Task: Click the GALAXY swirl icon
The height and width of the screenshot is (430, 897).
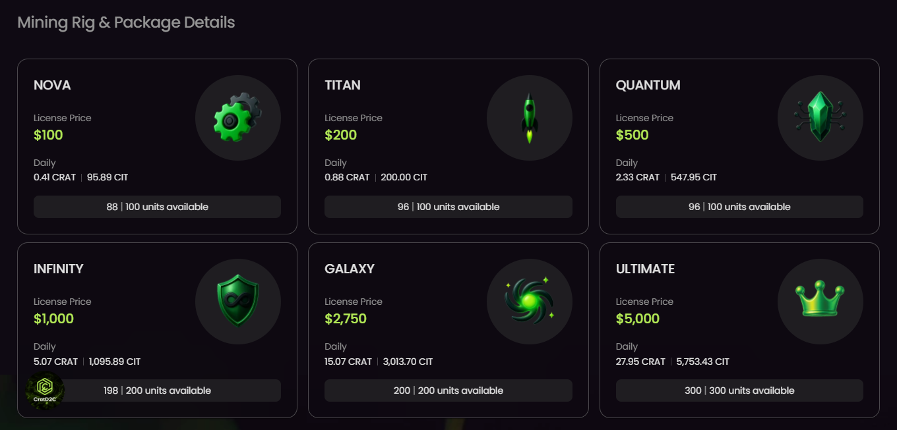Action: (x=529, y=302)
